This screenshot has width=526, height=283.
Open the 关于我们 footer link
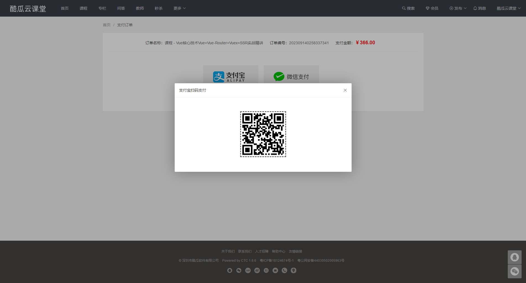click(228, 251)
